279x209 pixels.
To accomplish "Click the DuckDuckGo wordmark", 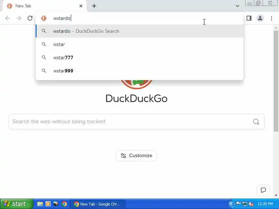I will pos(136,99).
